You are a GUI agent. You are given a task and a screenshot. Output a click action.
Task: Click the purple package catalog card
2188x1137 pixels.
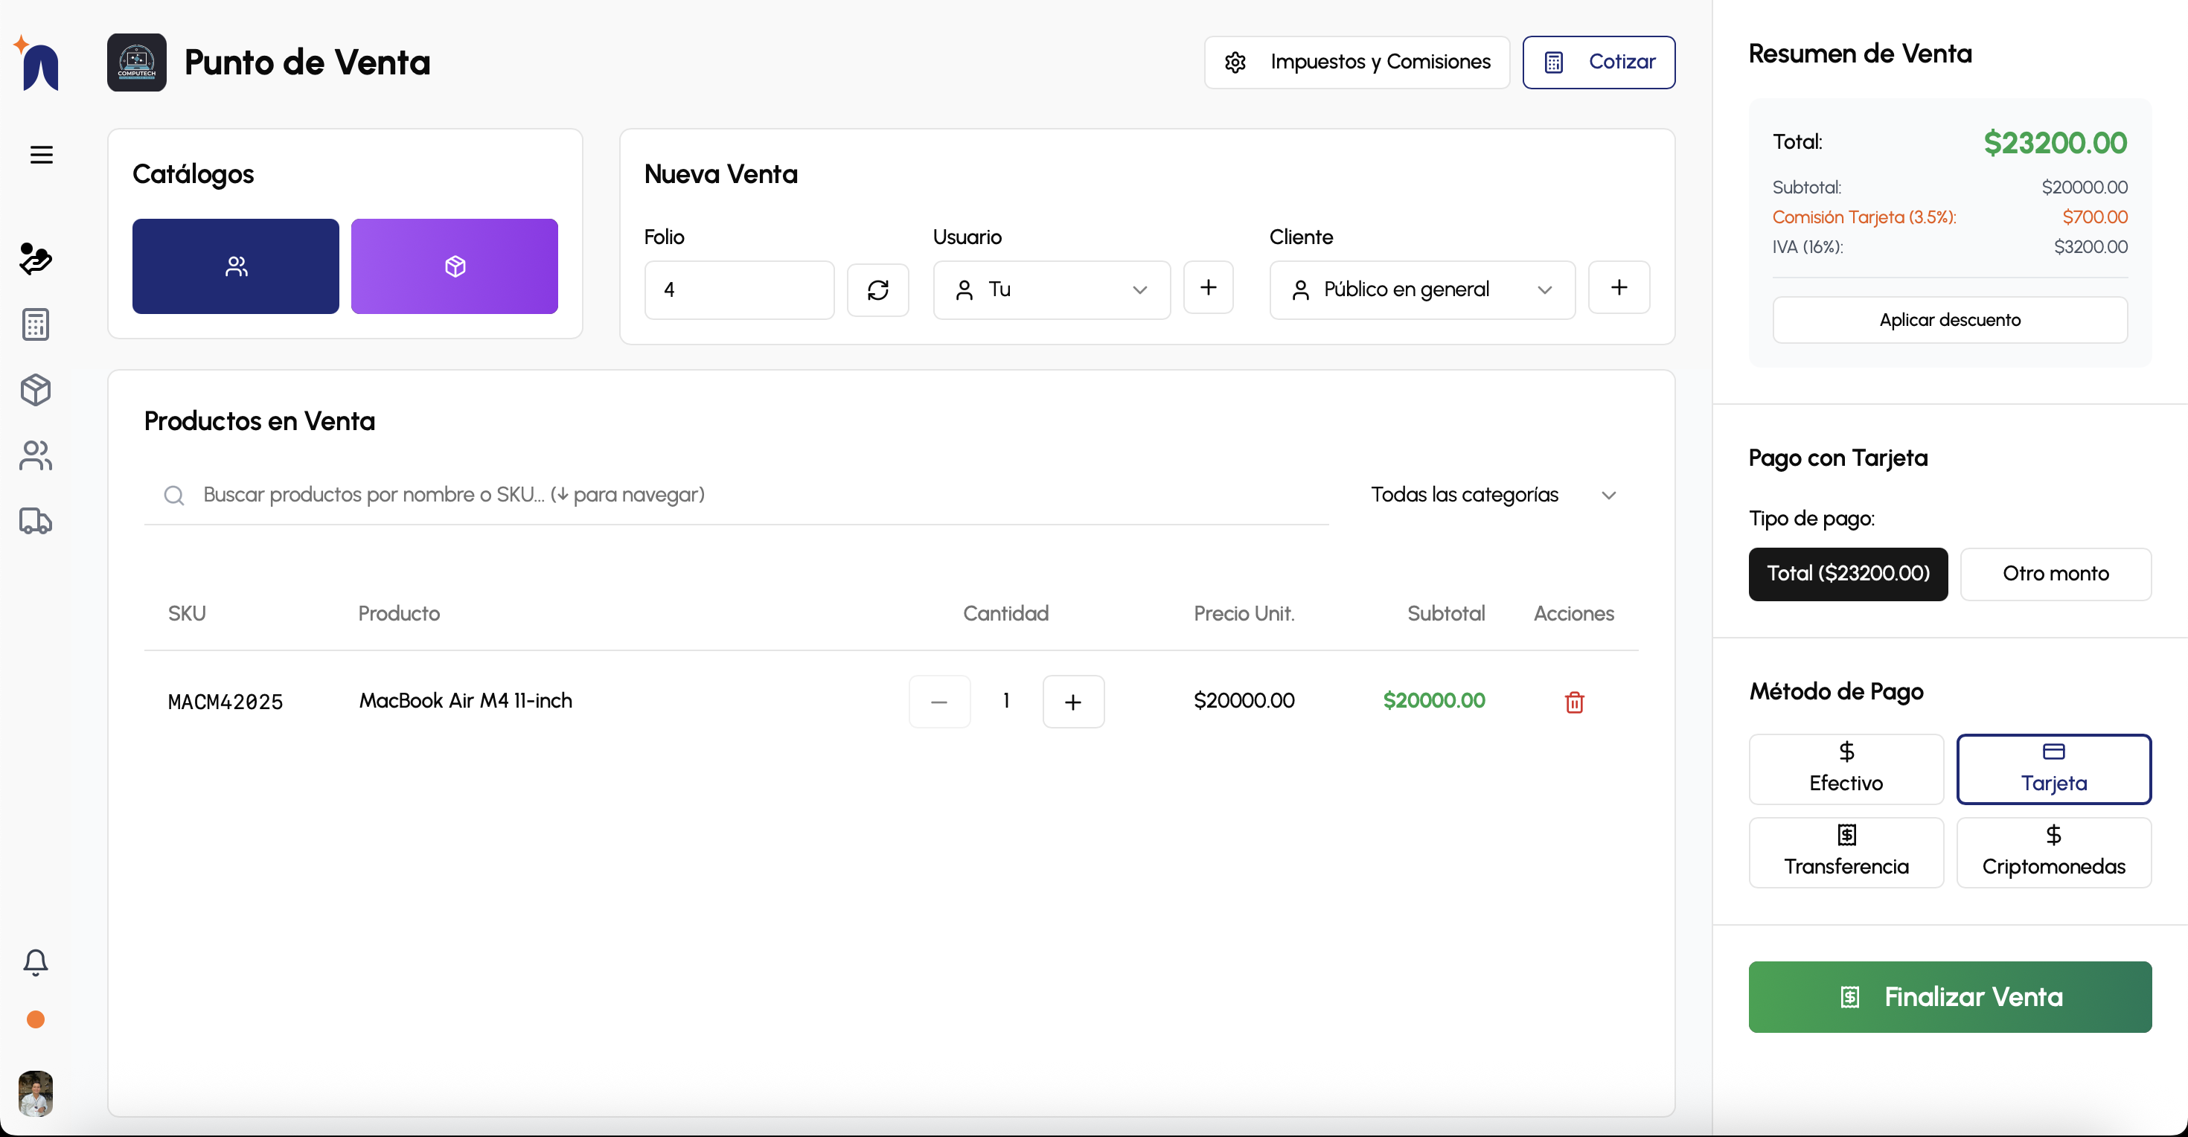click(455, 266)
